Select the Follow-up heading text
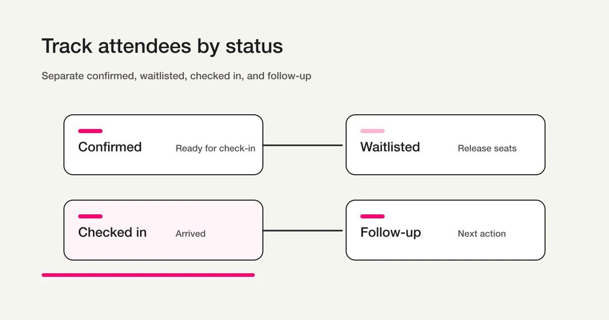Viewport: 609px width, 320px height. coord(390,233)
